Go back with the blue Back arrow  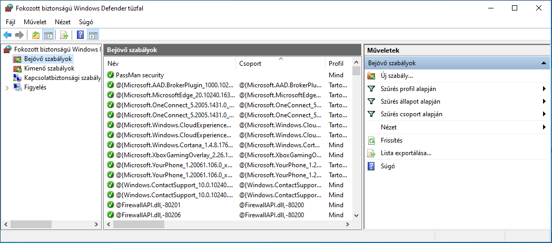[x=7, y=35]
